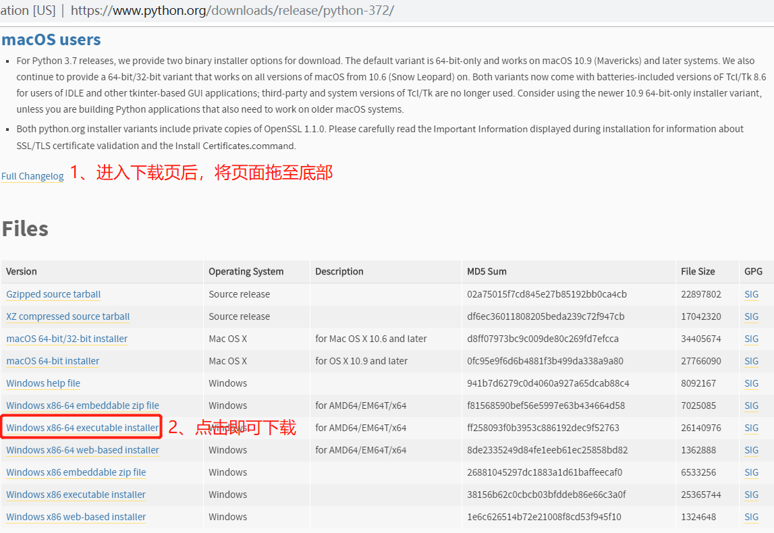Viewport: 774px width, 533px height.
Task: Click SIG for Windows x86 web-based installer
Action: (x=751, y=517)
